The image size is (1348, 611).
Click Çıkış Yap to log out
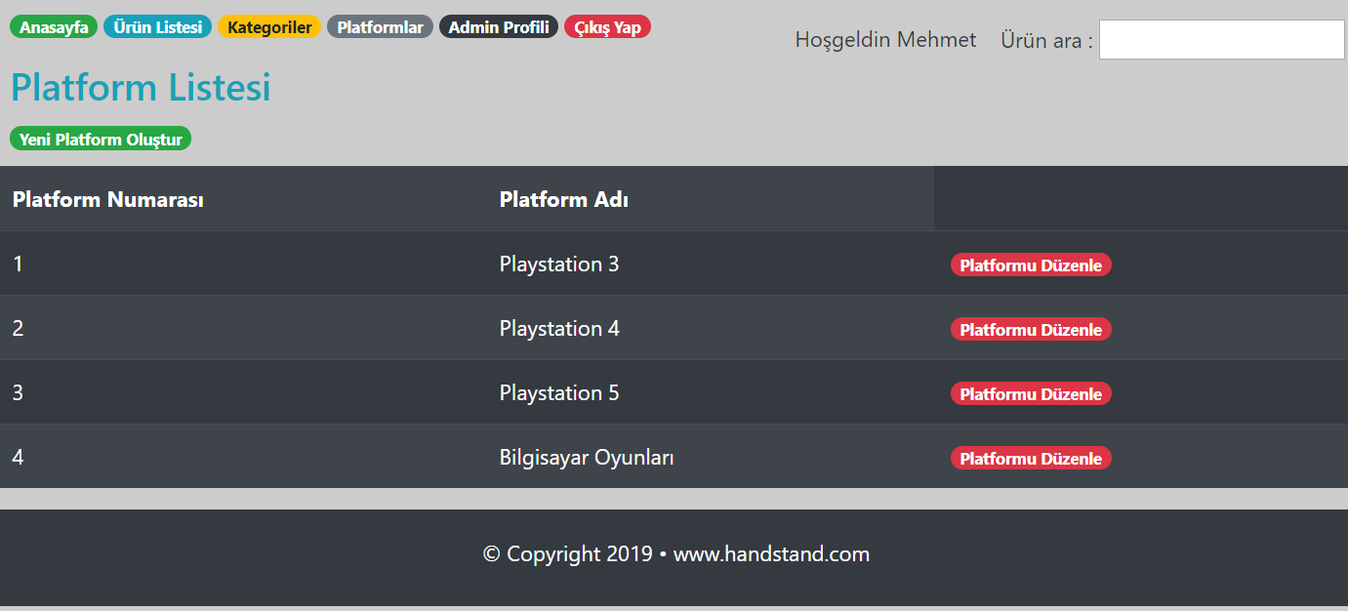click(x=607, y=27)
